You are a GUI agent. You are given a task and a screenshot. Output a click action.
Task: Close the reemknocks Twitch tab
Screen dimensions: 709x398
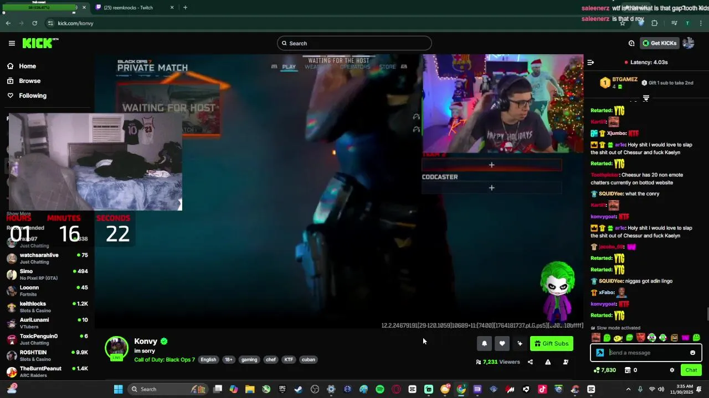point(172,8)
